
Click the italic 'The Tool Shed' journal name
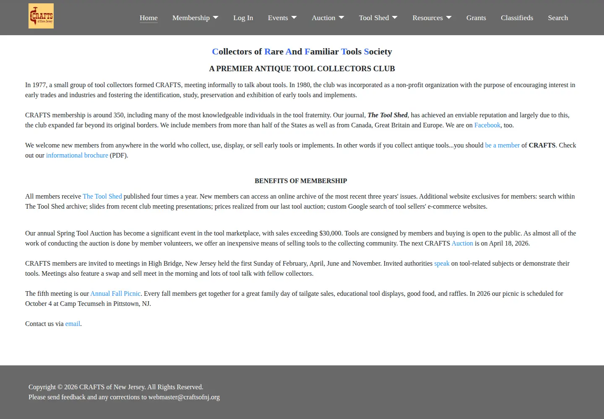tap(388, 115)
